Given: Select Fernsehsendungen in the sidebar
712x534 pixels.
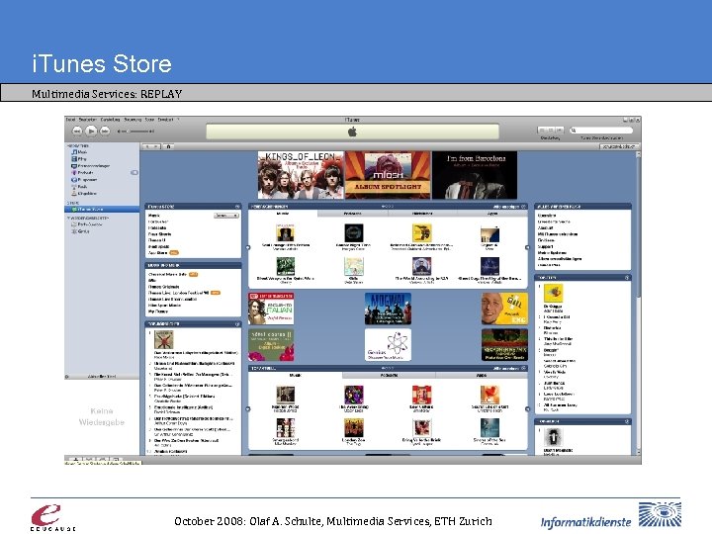Looking at the screenshot, I should pyautogui.click(x=90, y=166).
